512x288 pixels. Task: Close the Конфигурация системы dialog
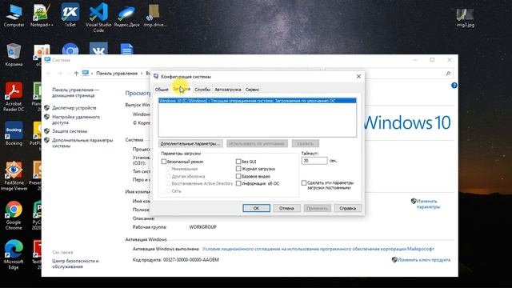358,77
